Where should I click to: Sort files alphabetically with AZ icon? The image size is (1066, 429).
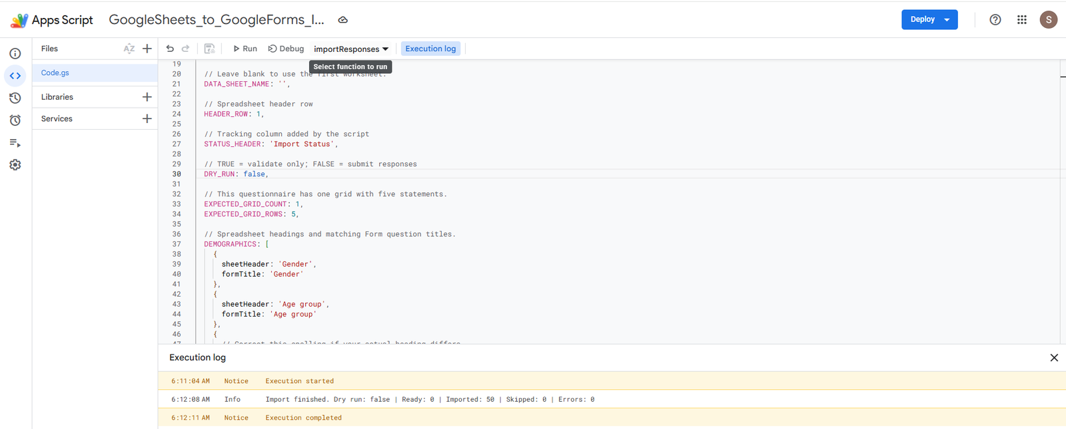pyautogui.click(x=129, y=49)
